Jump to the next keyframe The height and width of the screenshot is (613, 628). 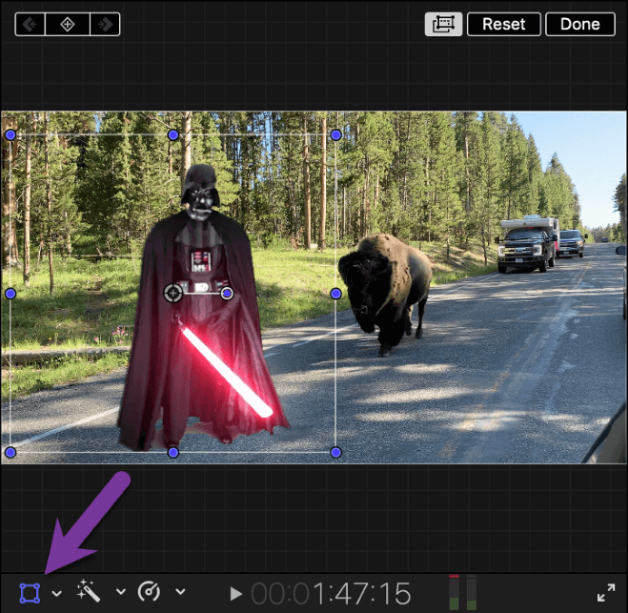tap(103, 24)
